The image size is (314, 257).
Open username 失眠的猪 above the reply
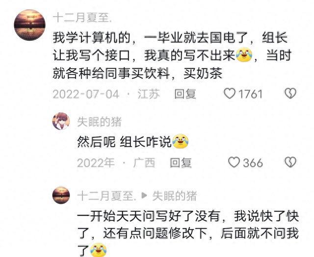pos(99,122)
